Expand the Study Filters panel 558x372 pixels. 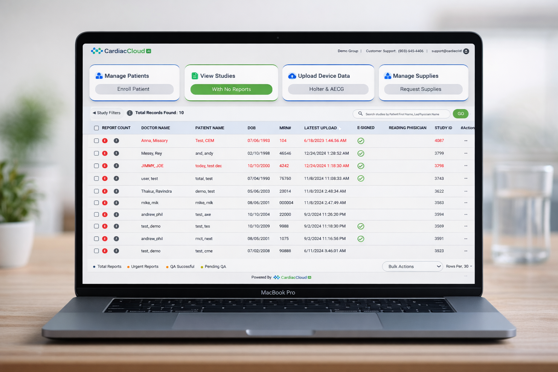pos(107,113)
